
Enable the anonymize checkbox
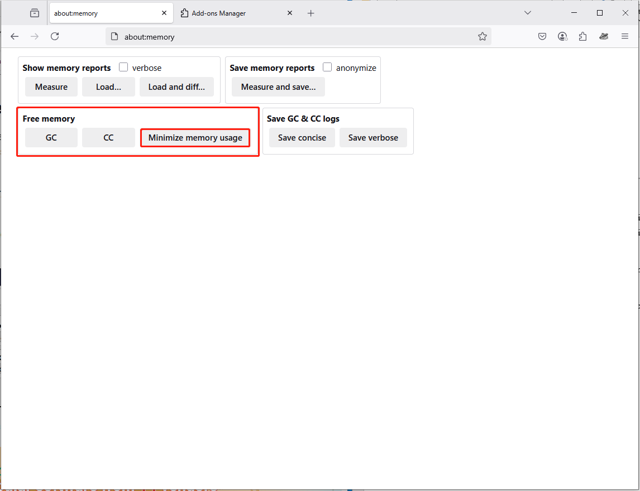[327, 68]
